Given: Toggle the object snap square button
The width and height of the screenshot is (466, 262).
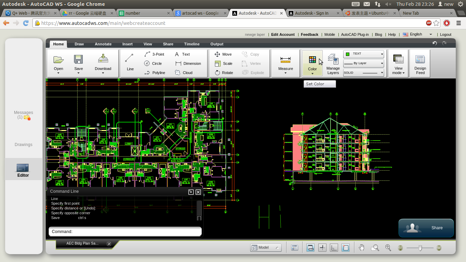Looking at the screenshot, I should click(346, 248).
